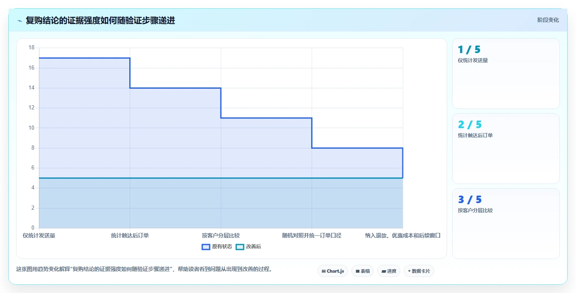Select the 表格 chip
Screen dimensions: 576x293
[x=363, y=271]
